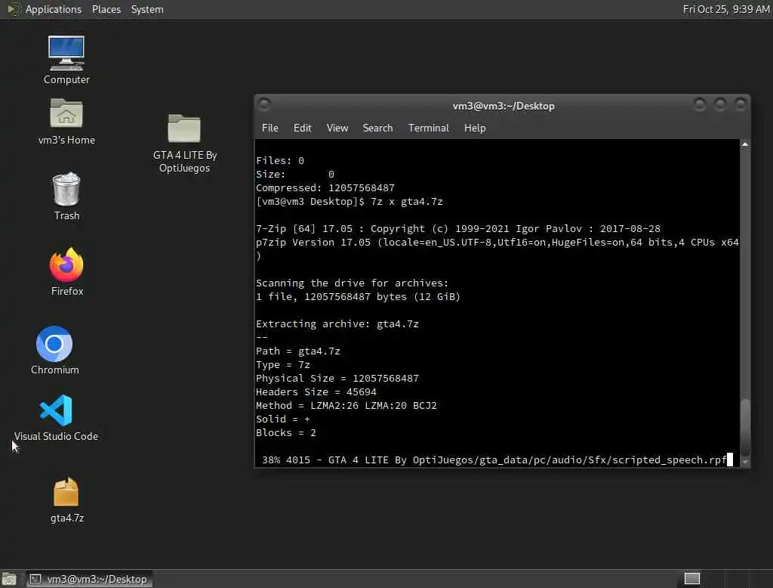The image size is (773, 588).
Task: Click the terminal scrollbar down arrow
Action: click(x=745, y=462)
